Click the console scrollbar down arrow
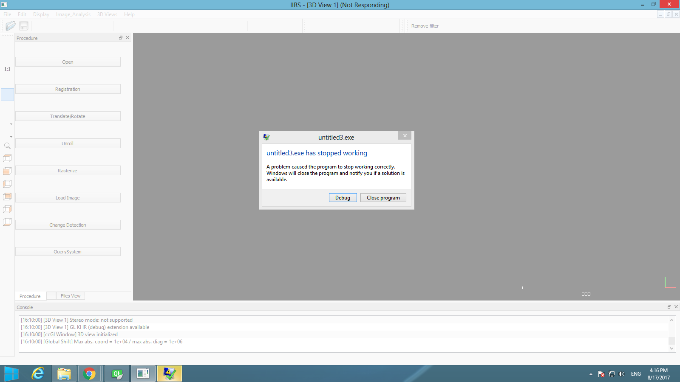 point(671,348)
